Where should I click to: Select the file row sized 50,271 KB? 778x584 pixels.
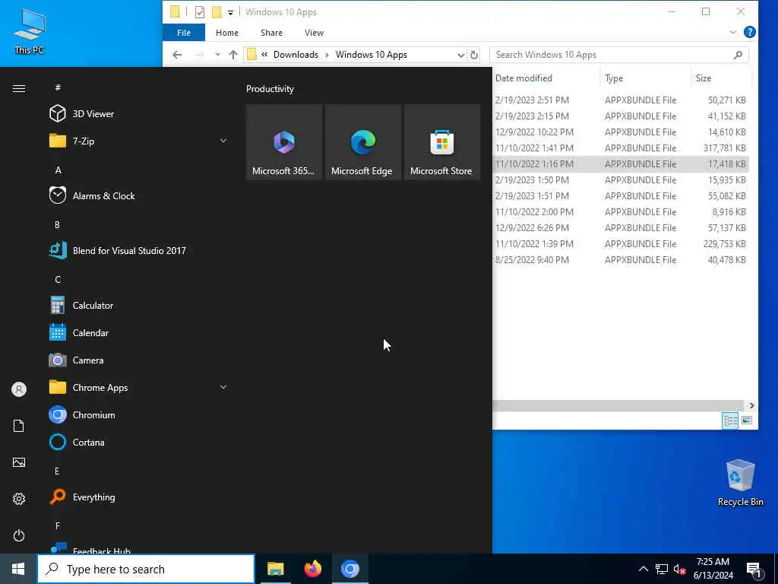pyautogui.click(x=620, y=100)
